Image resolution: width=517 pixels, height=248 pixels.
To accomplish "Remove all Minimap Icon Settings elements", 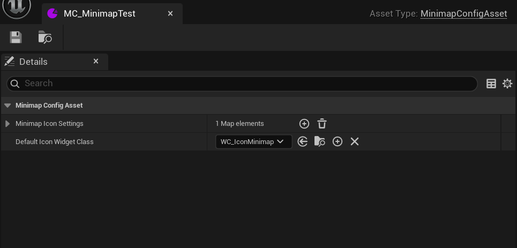I will (x=321, y=124).
